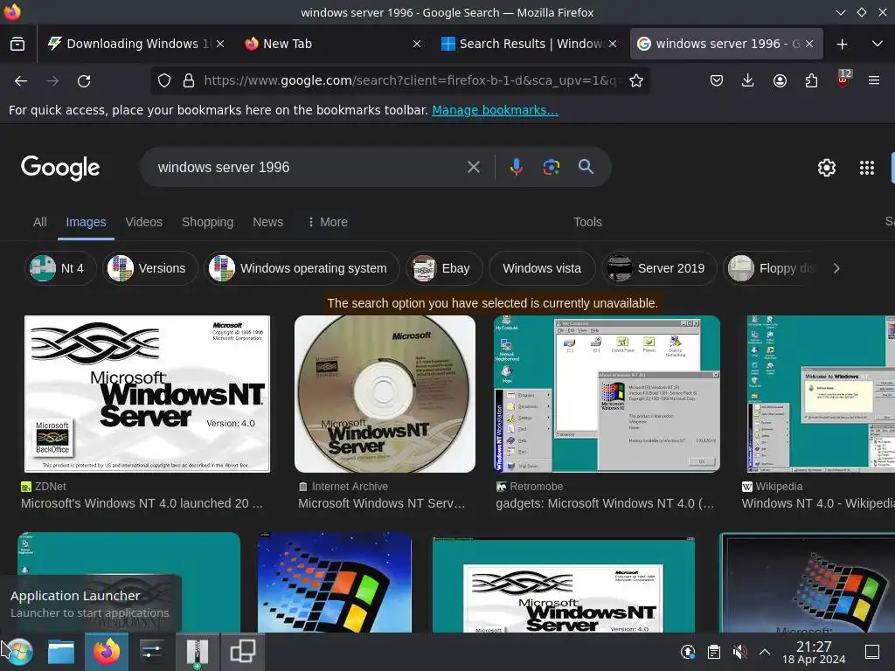This screenshot has height=671, width=895.
Task: Select the Images results tab
Action: point(86,222)
